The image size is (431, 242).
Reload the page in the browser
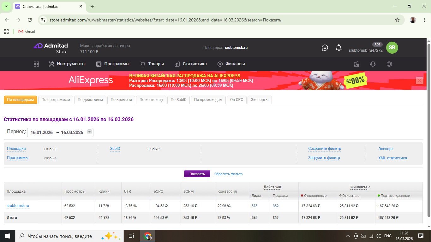pos(30,20)
